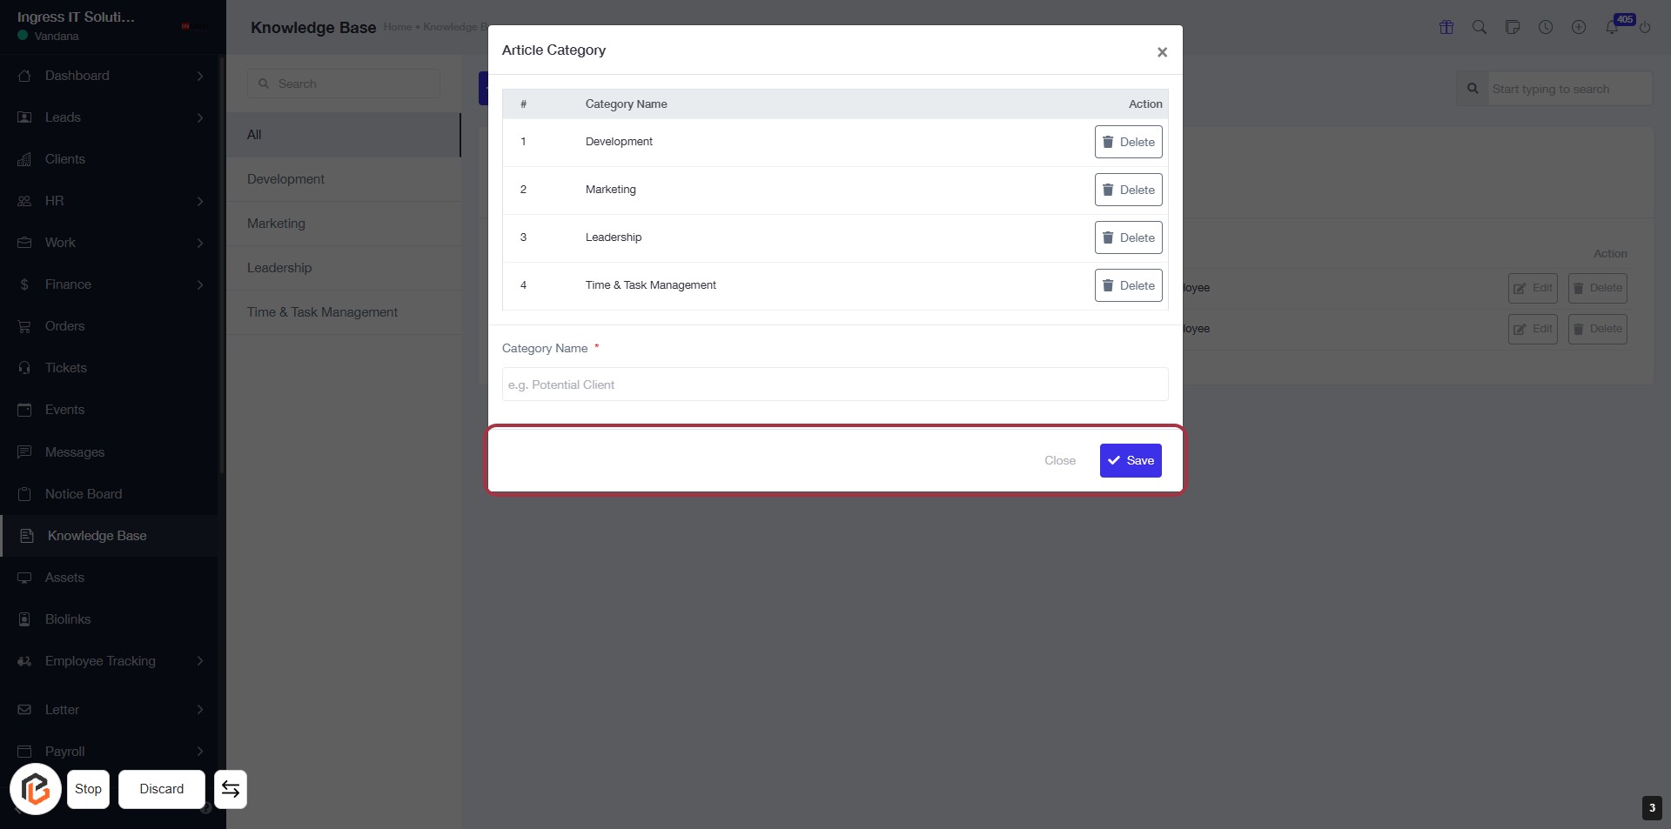Select the Tickets sidebar item
This screenshot has width=1671, height=829.
point(66,368)
